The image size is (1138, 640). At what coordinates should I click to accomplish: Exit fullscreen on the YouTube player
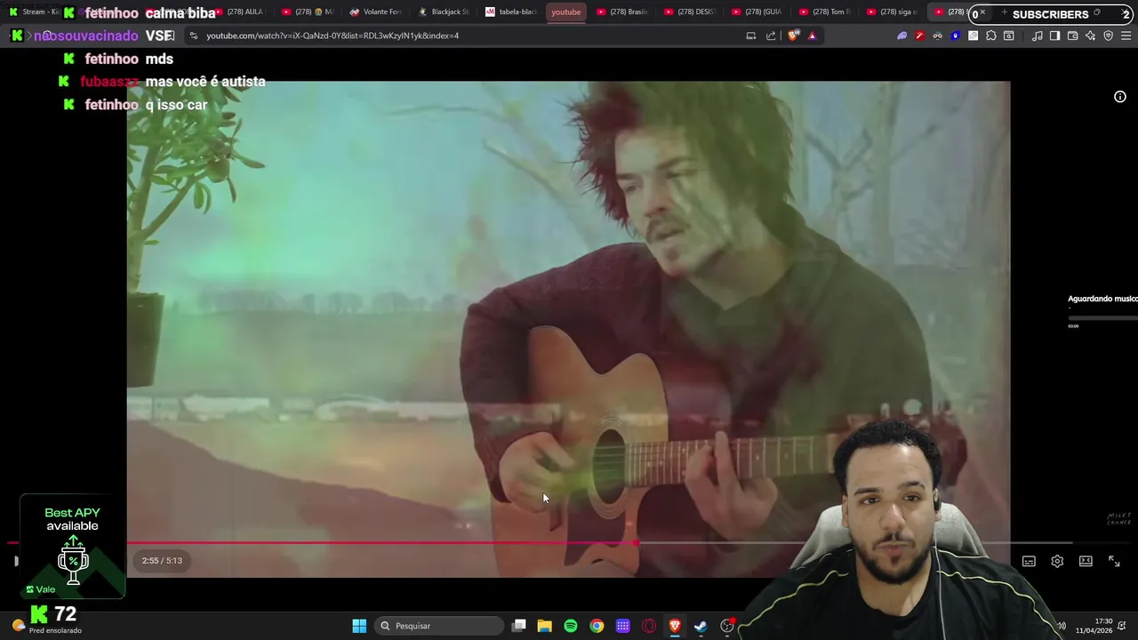click(1114, 562)
